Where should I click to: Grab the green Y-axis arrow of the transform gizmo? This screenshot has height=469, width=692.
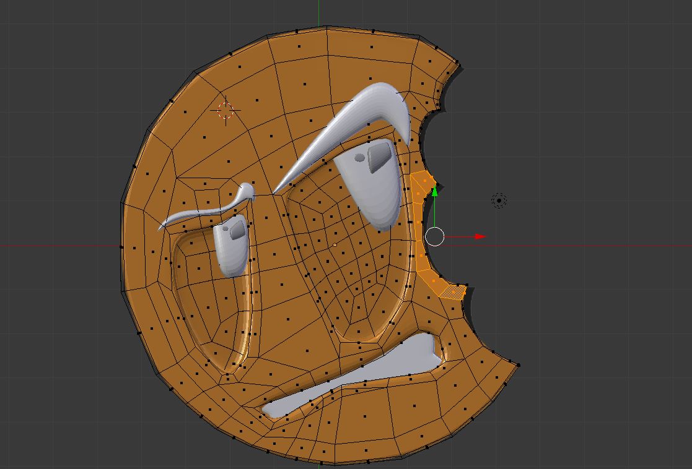[434, 191]
